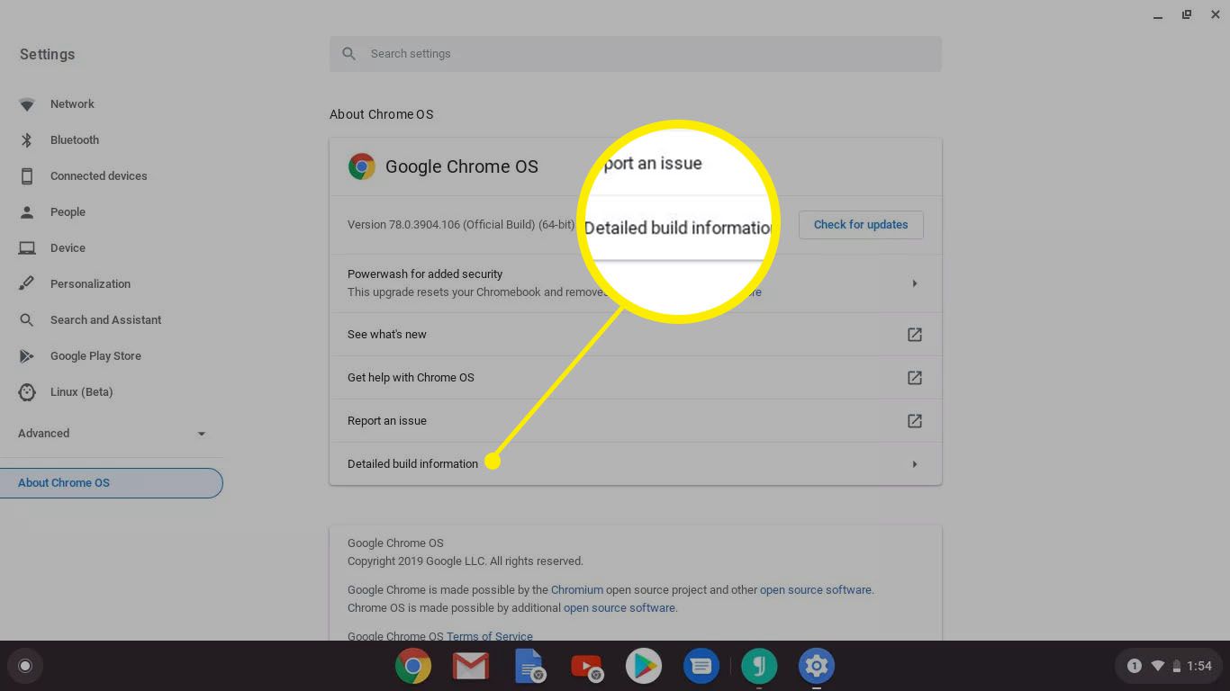Click the notification count badge in tray
This screenshot has width=1230, height=691.
(1135, 666)
